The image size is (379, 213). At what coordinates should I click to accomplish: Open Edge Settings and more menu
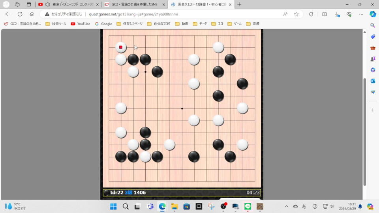(361, 14)
